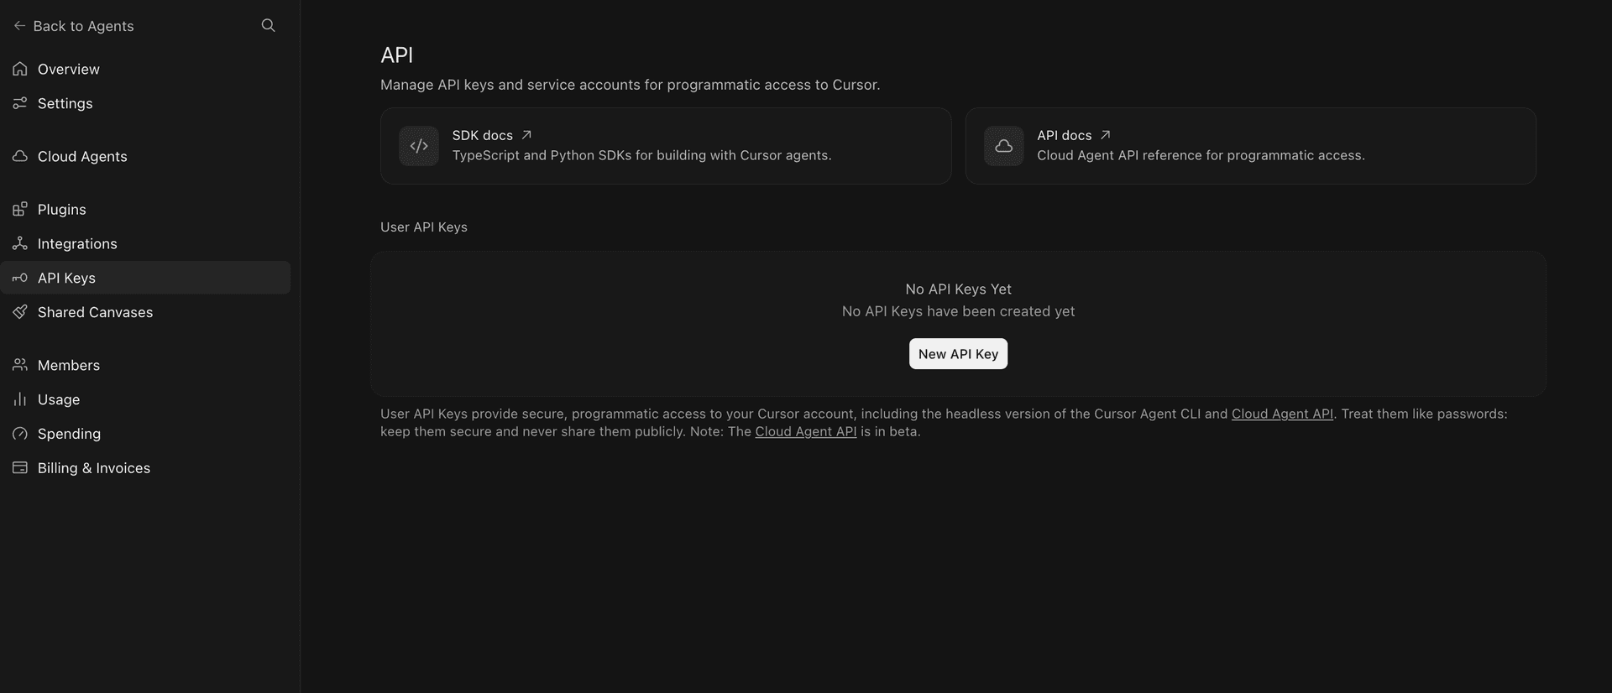Click the 'No API Keys Yet' message
The height and width of the screenshot is (693, 1612).
(958, 289)
